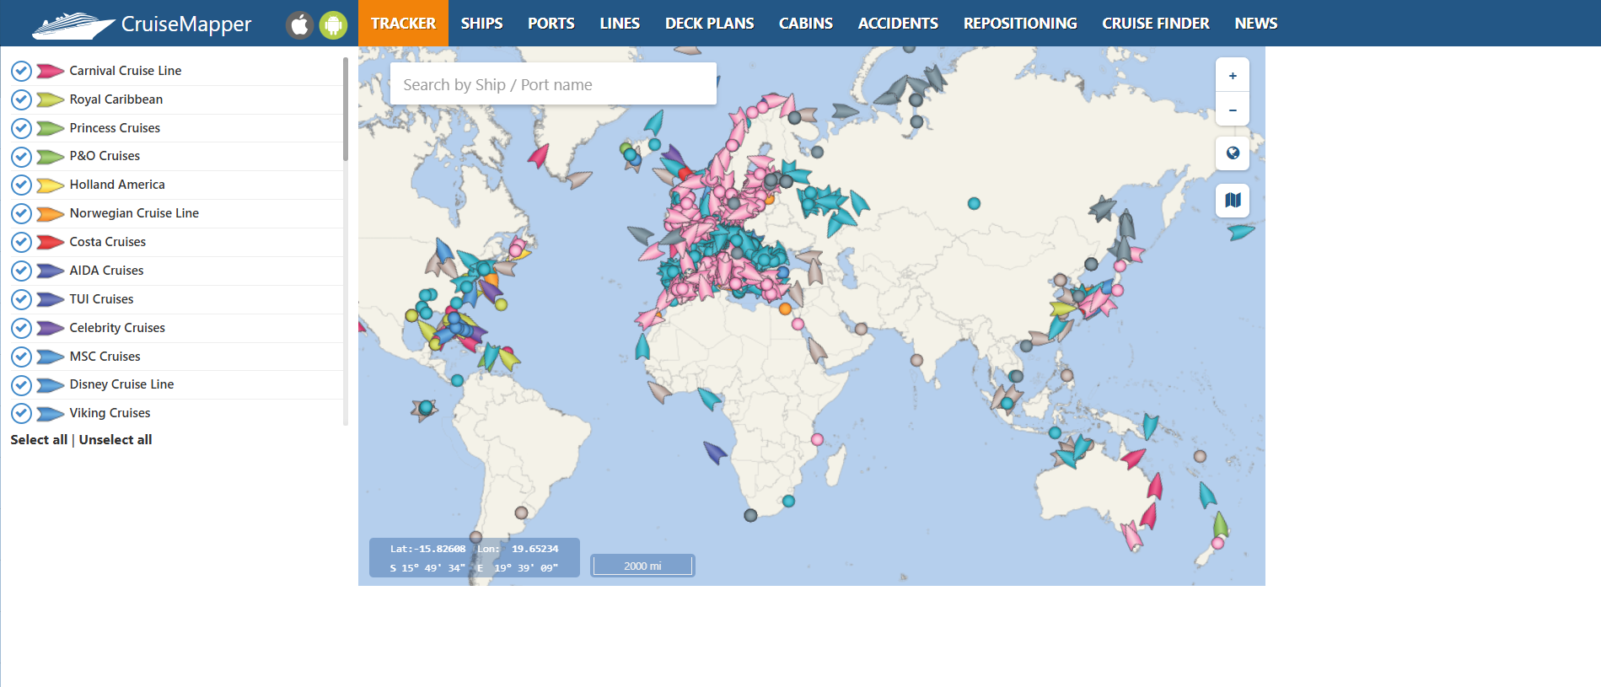Image resolution: width=1601 pixels, height=687 pixels.
Task: Click the Norwegian Cruise Line label
Action: (x=134, y=213)
